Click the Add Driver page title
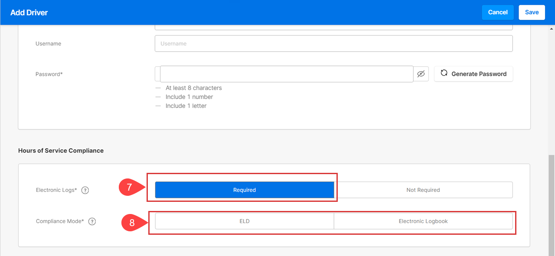This screenshot has width=555, height=256. (29, 13)
